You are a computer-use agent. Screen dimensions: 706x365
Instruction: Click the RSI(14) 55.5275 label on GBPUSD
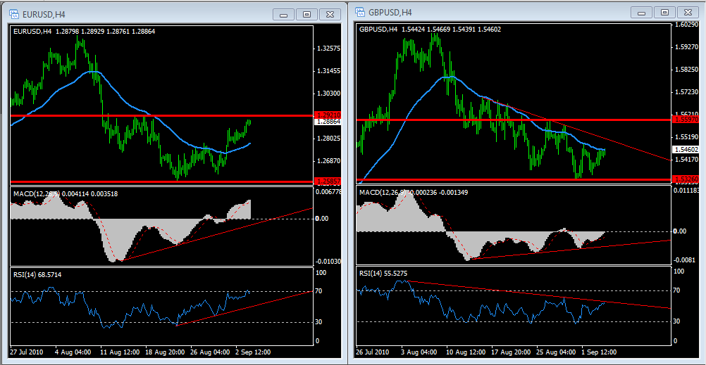click(383, 273)
